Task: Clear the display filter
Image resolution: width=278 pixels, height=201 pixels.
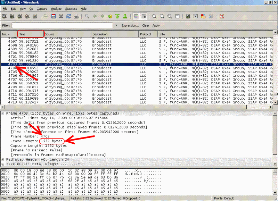Action: click(x=146, y=25)
